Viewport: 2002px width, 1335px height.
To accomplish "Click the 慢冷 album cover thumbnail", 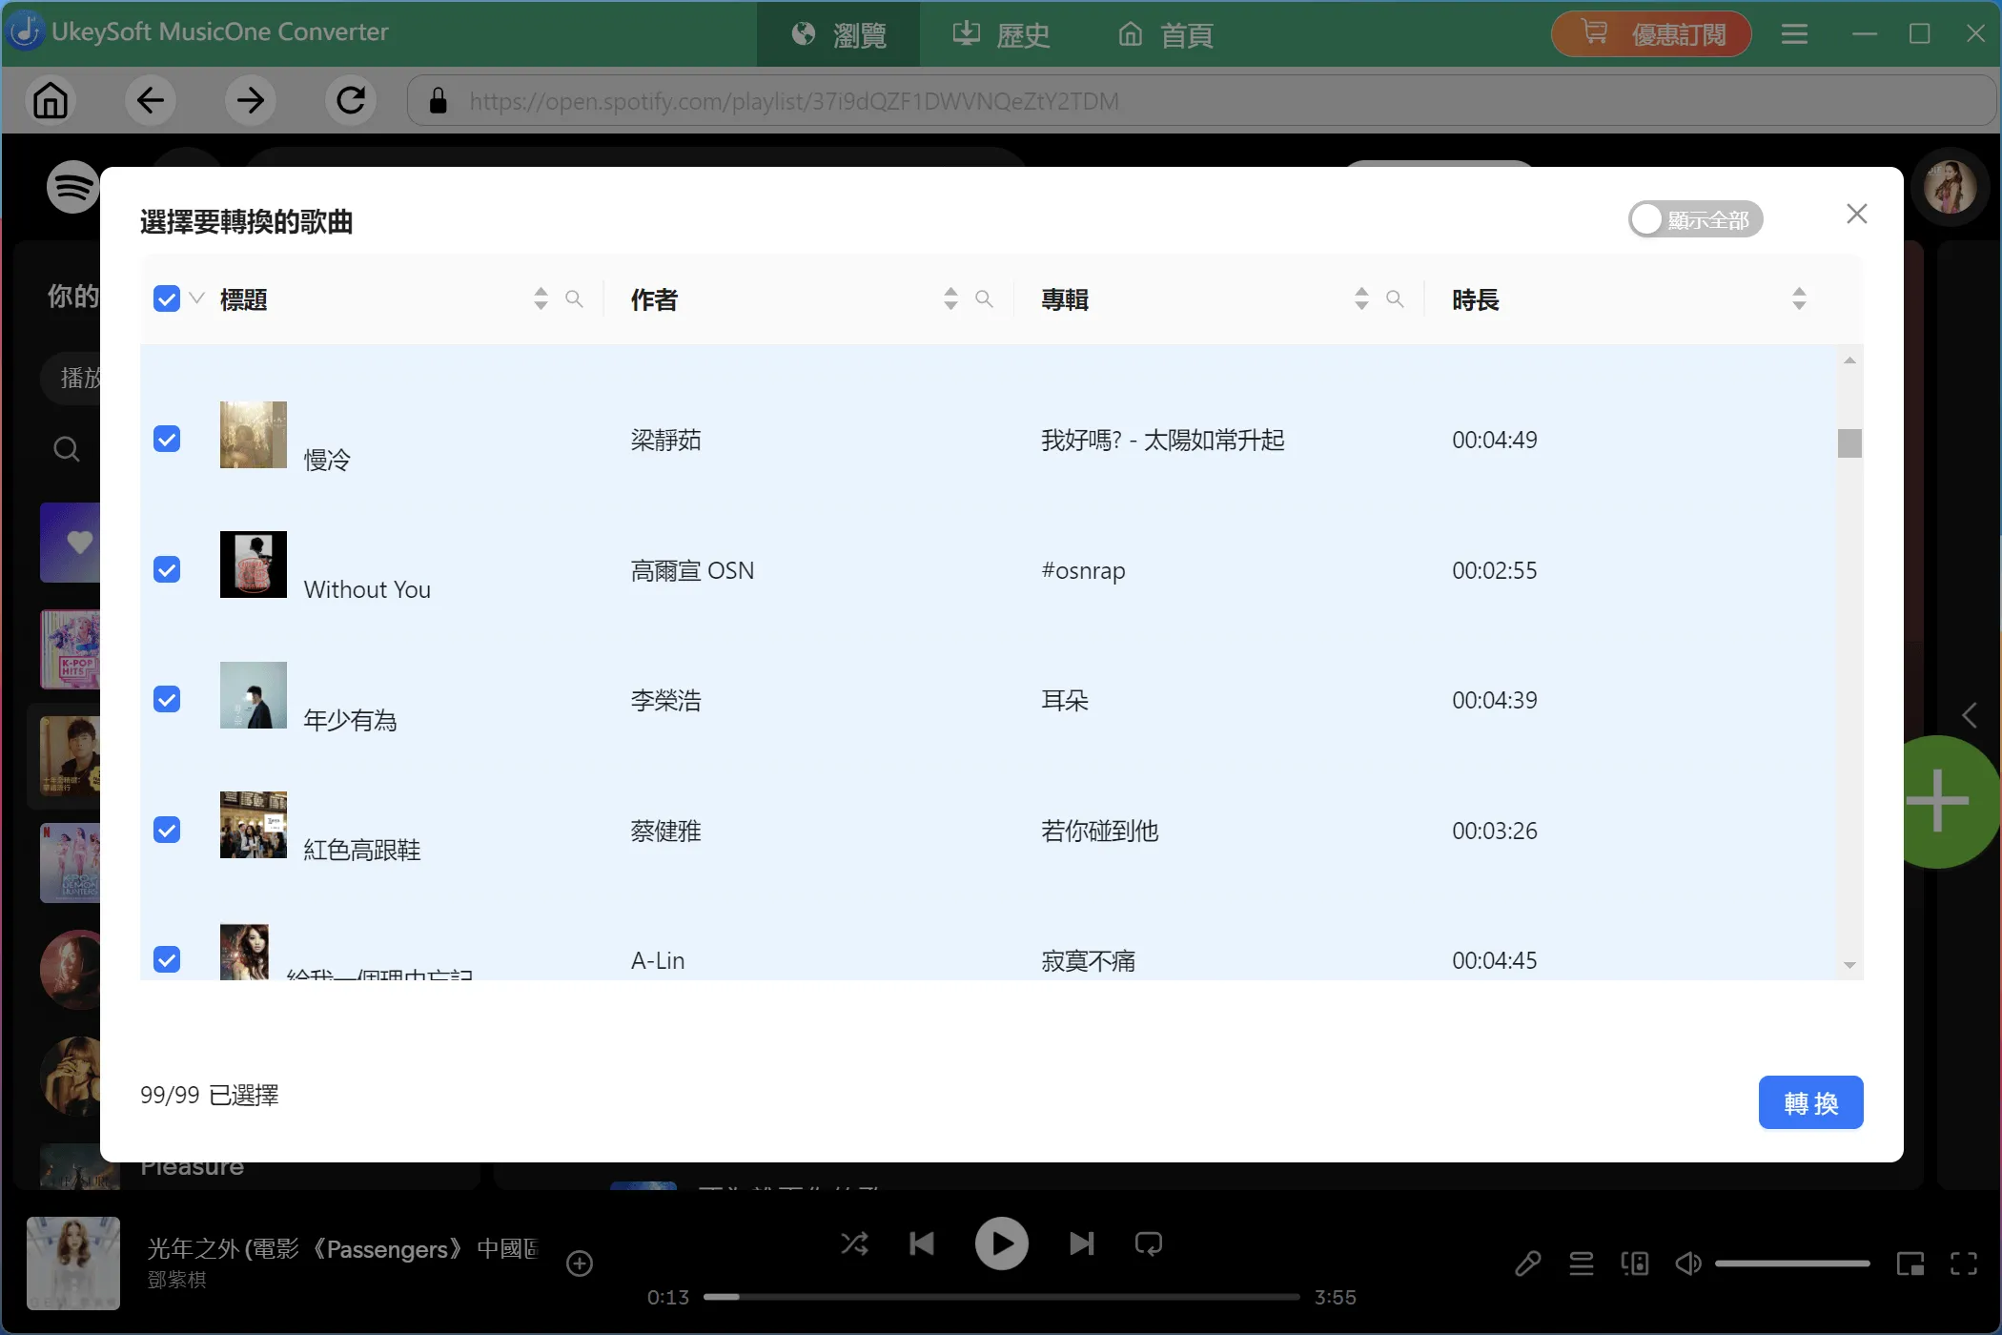I will coord(253,435).
